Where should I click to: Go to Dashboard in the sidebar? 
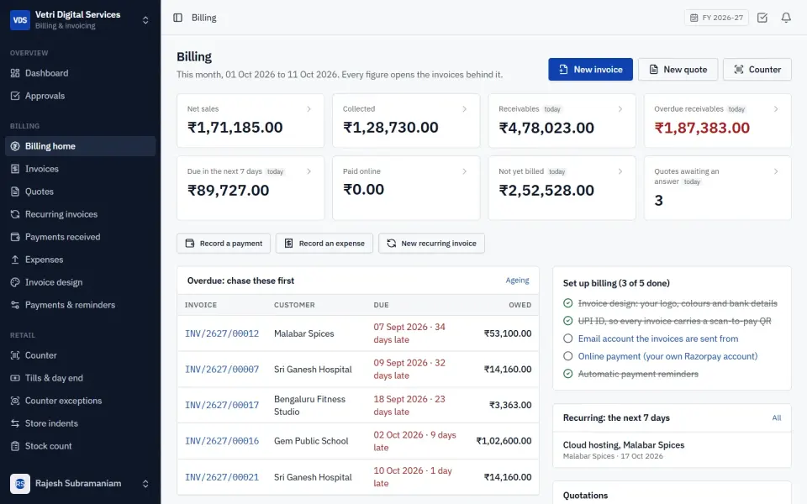coord(81,73)
